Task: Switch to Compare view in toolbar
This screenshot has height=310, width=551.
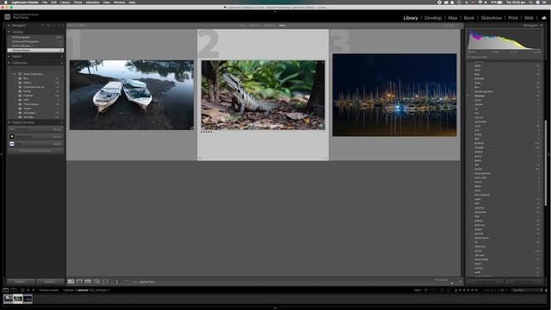Action: pyautogui.click(x=88, y=282)
